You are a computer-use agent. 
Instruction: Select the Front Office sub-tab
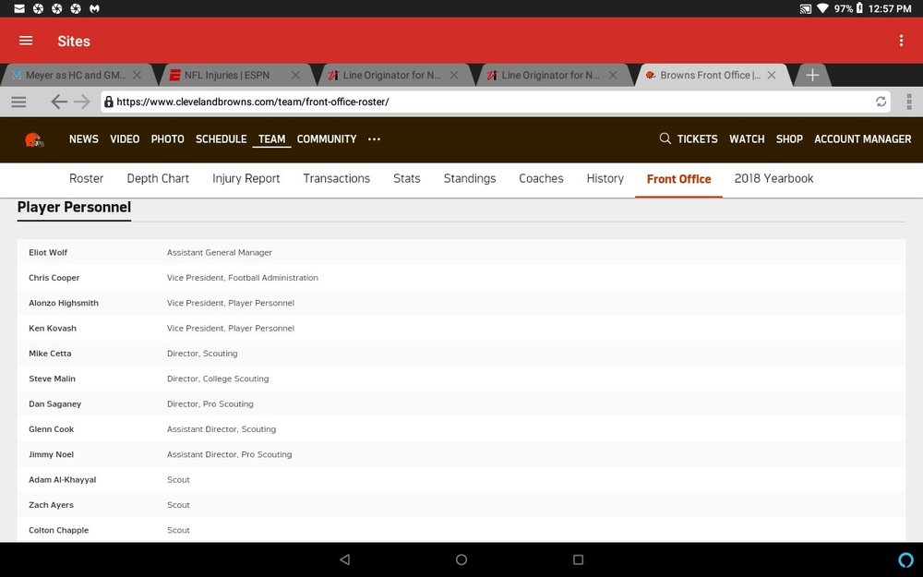coord(678,179)
